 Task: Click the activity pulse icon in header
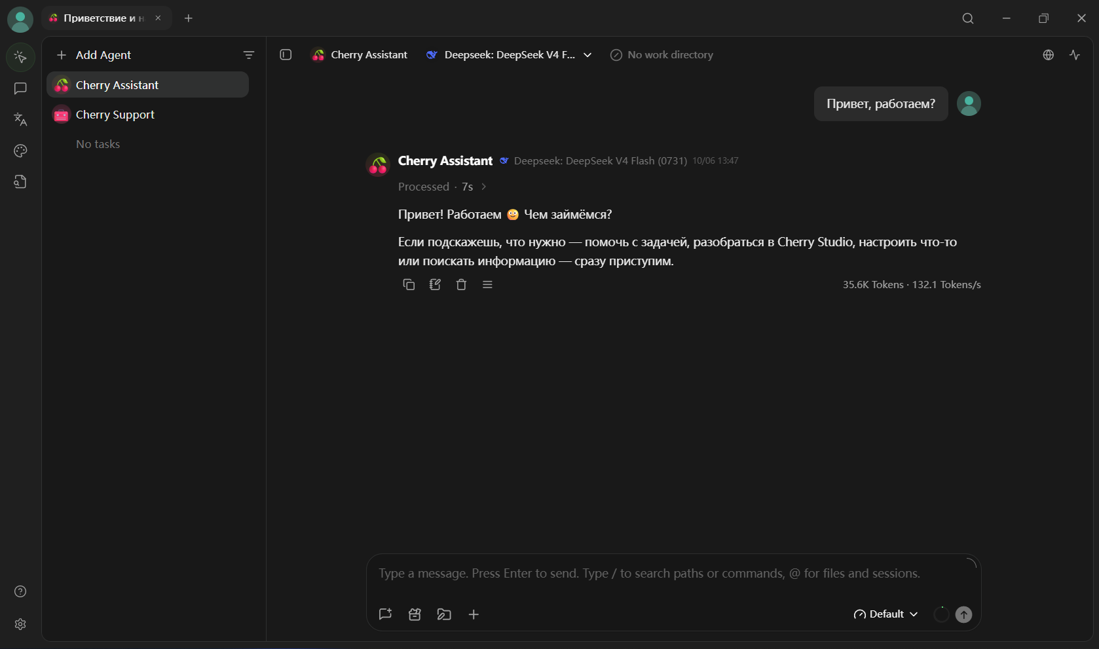pyautogui.click(x=1075, y=55)
